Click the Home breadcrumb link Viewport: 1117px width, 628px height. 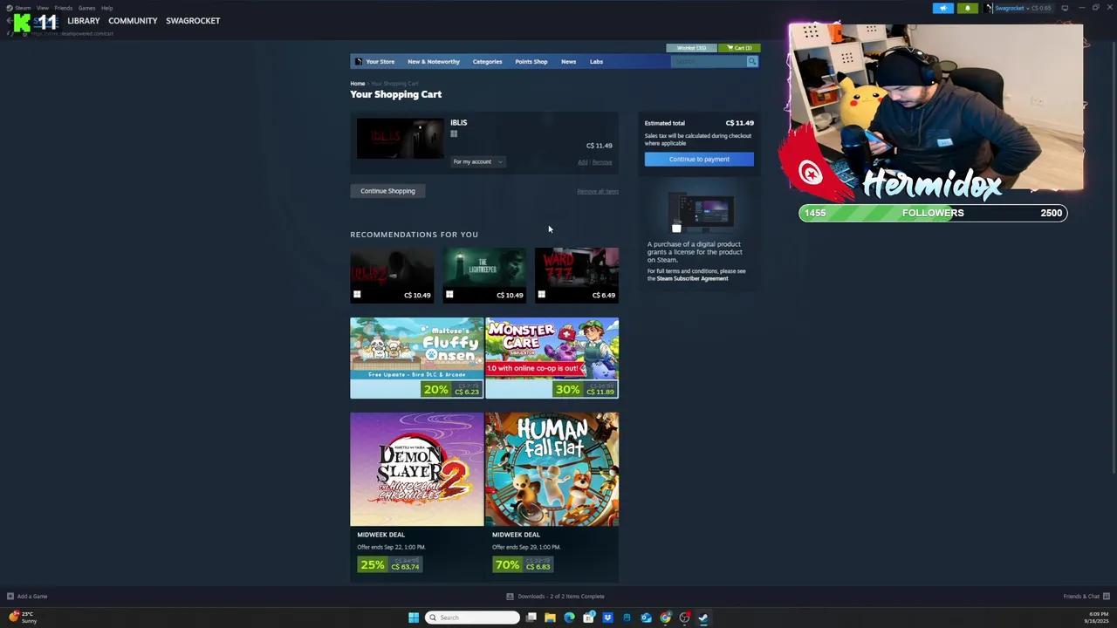click(x=358, y=84)
